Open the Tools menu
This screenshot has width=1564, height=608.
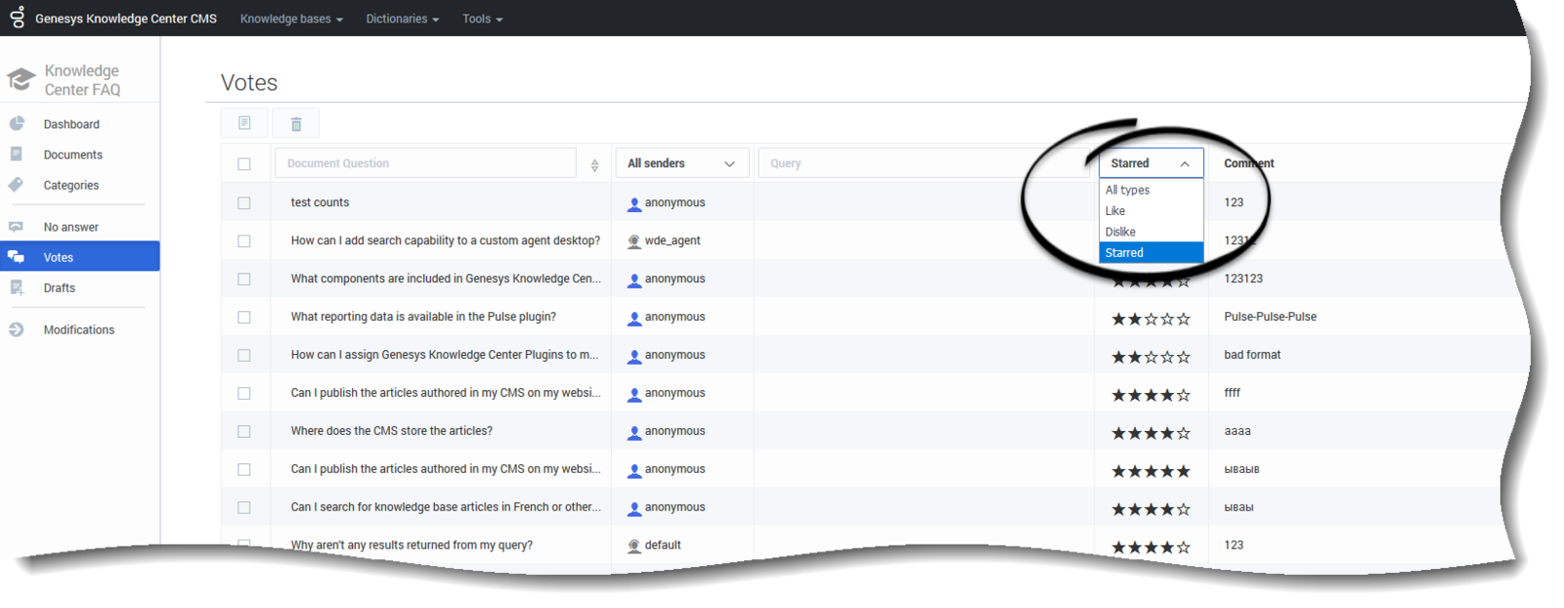point(483,19)
